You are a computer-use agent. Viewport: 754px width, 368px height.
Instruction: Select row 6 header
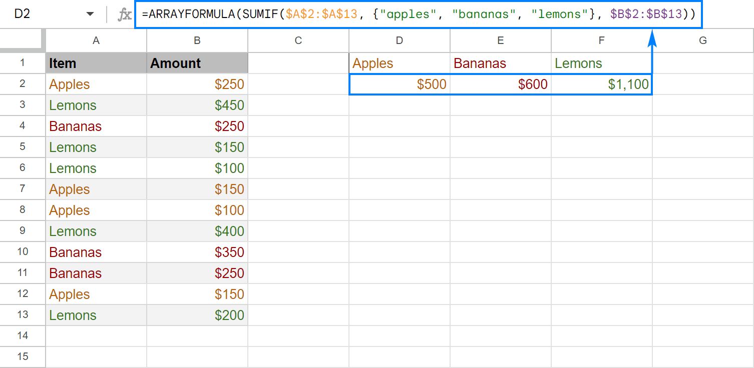23,168
